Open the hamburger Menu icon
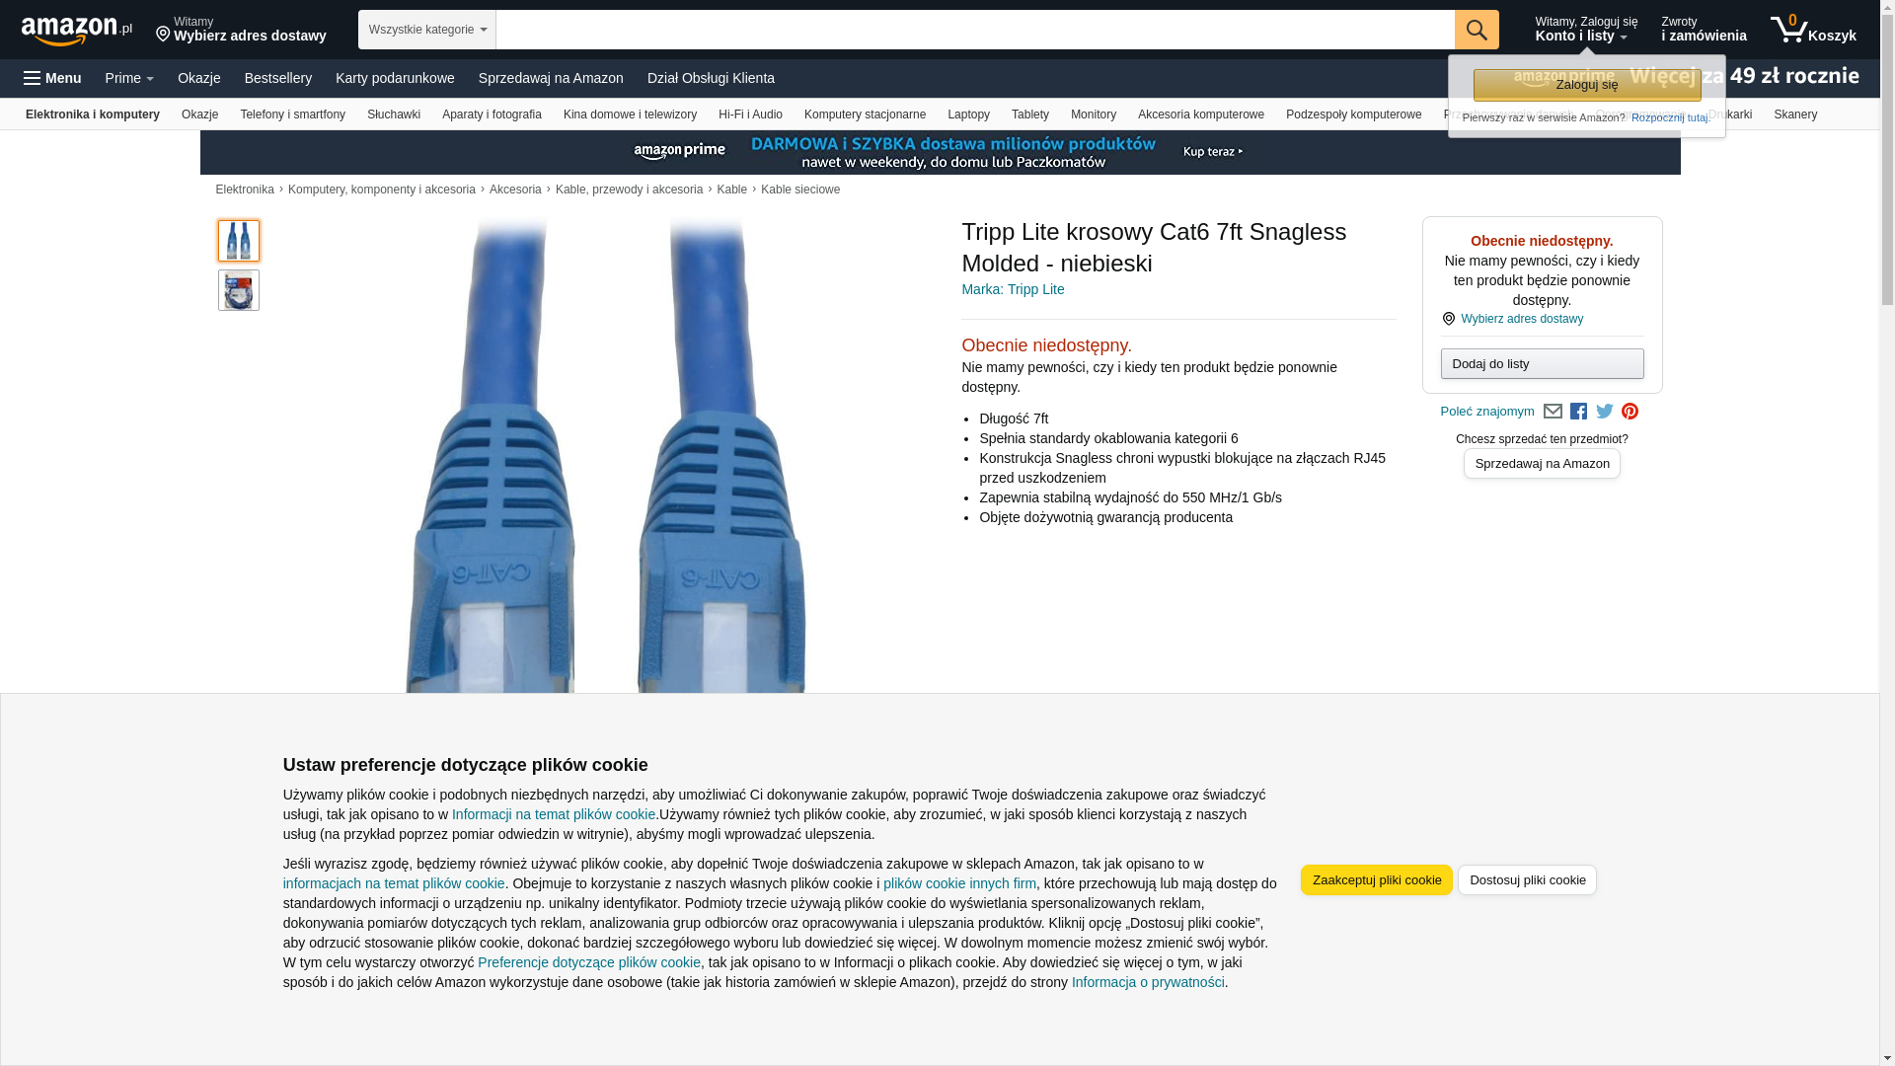1895x1066 pixels. [52, 78]
